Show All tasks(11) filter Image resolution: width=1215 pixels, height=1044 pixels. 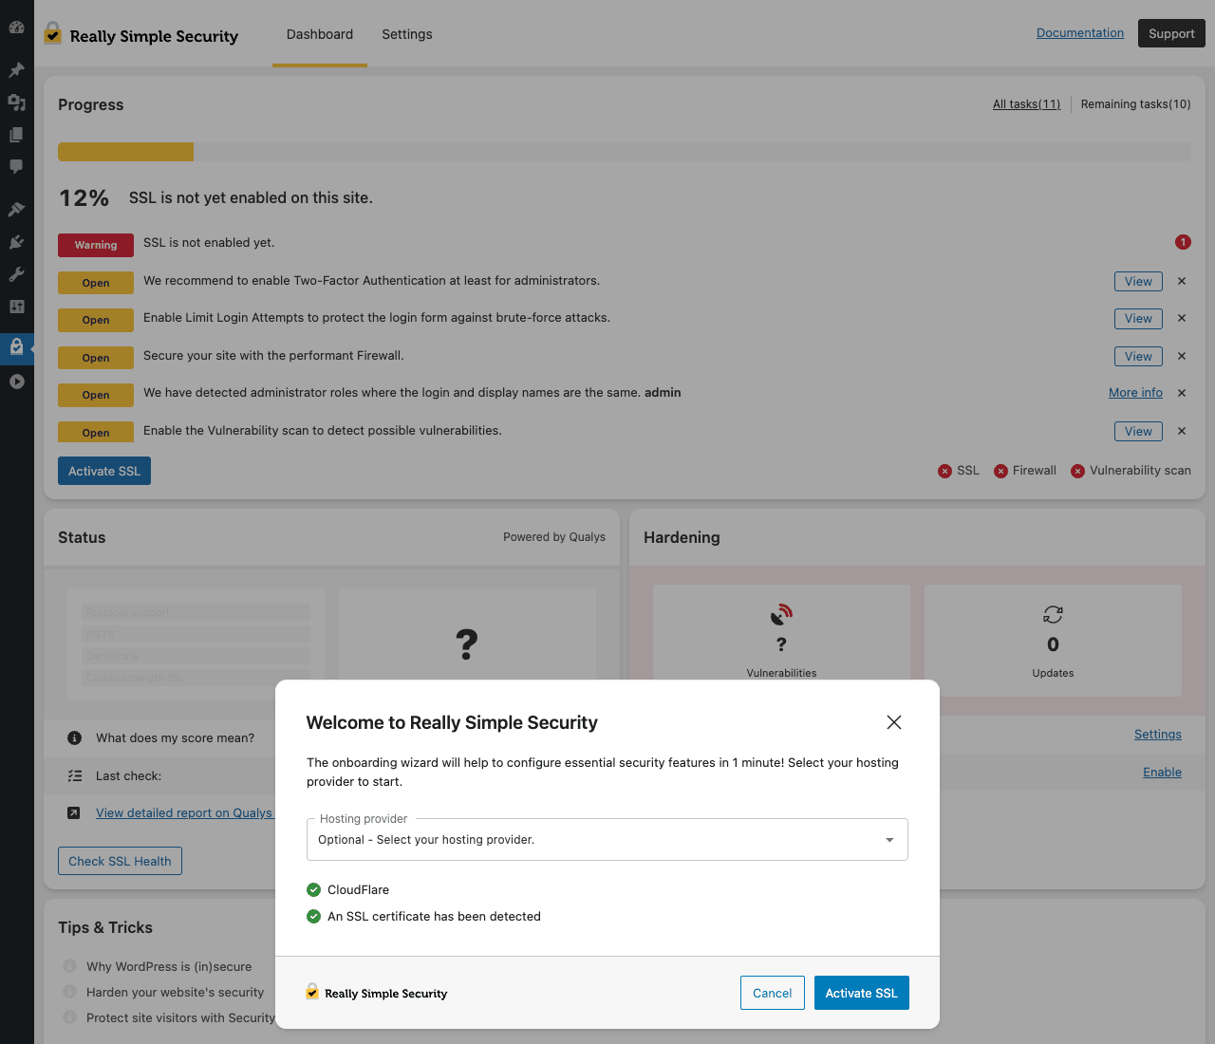1027,104
